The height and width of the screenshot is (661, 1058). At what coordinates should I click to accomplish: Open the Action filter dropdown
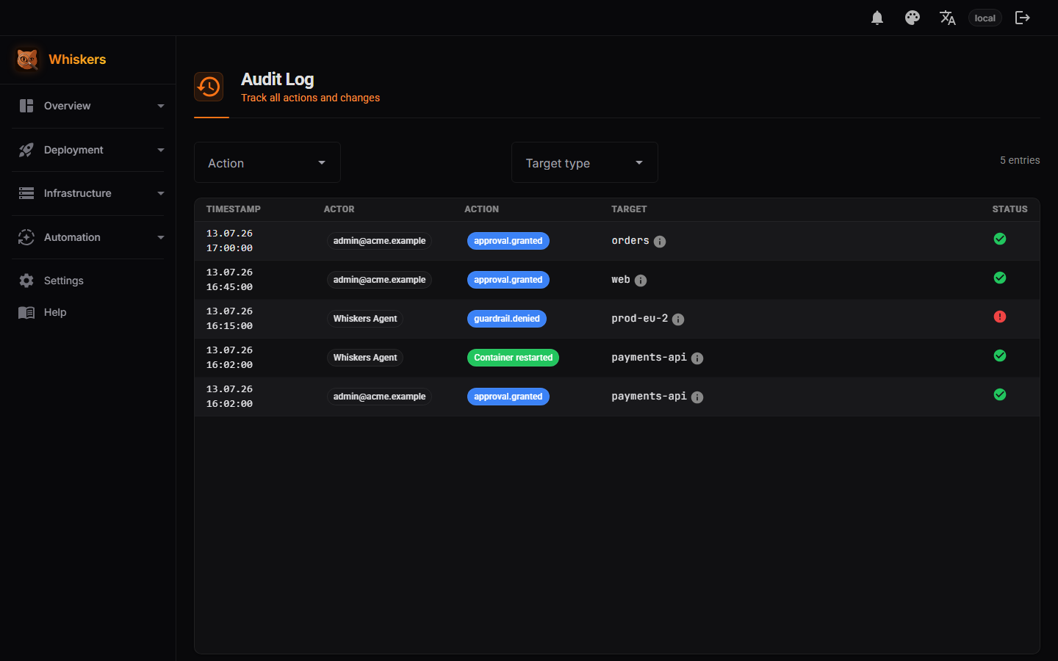tap(267, 162)
